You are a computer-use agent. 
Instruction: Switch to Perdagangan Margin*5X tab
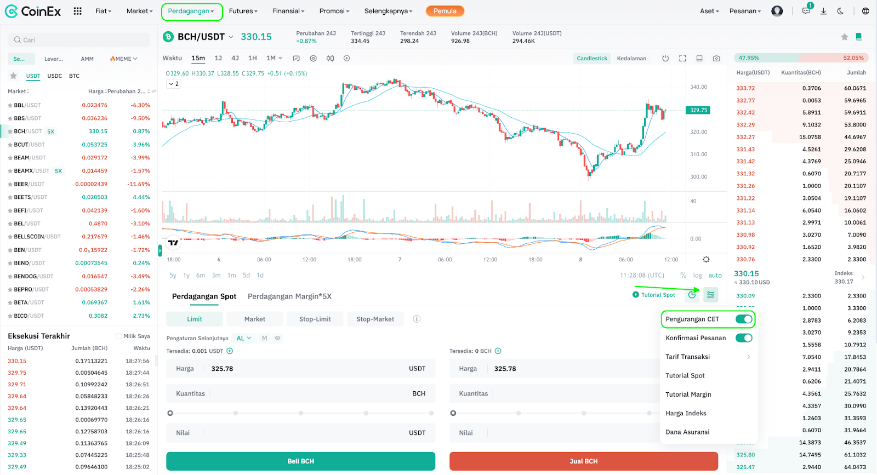tap(289, 296)
